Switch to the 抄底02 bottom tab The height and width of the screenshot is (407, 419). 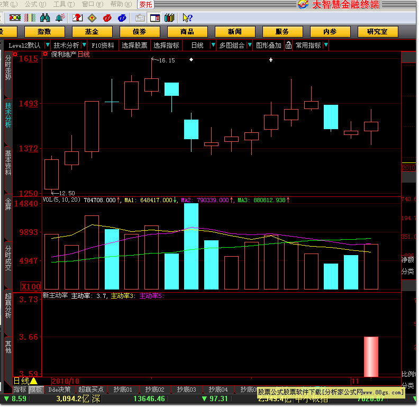[x=154, y=390]
